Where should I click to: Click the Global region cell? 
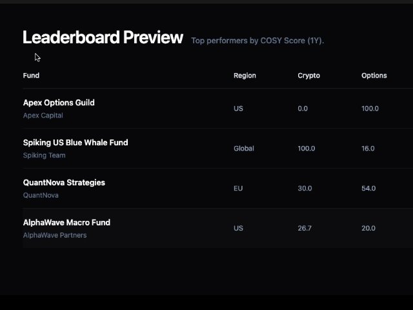click(244, 149)
